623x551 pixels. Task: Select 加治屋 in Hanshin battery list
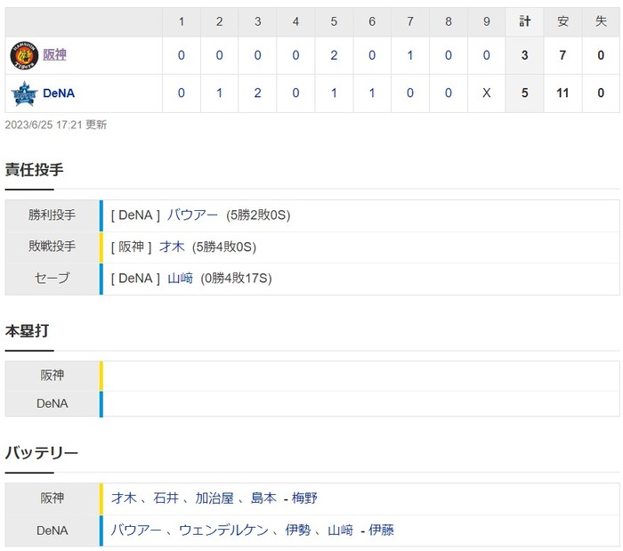click(214, 498)
